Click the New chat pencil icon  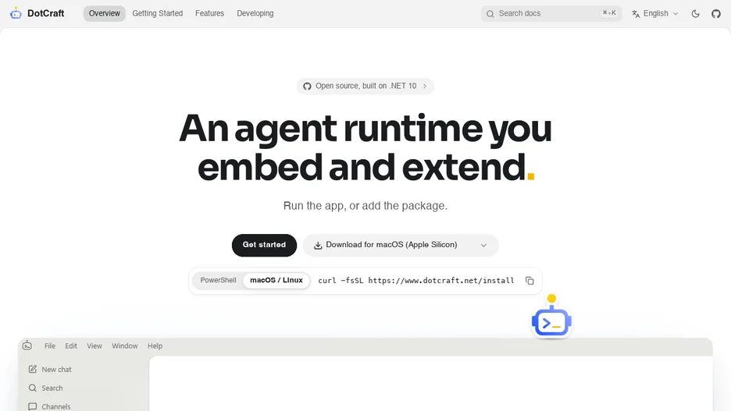pyautogui.click(x=32, y=369)
